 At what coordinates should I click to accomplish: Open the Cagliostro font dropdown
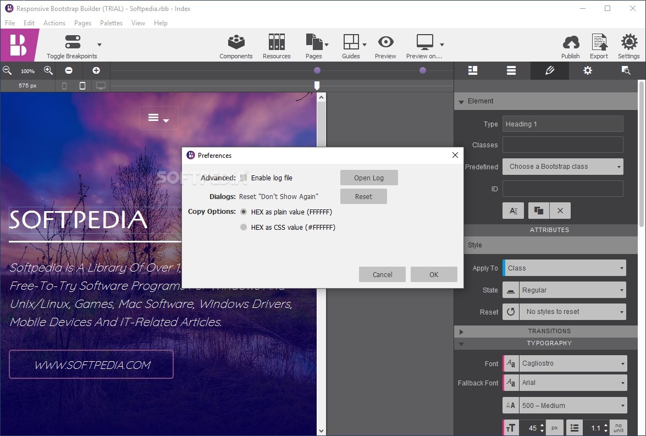point(573,363)
